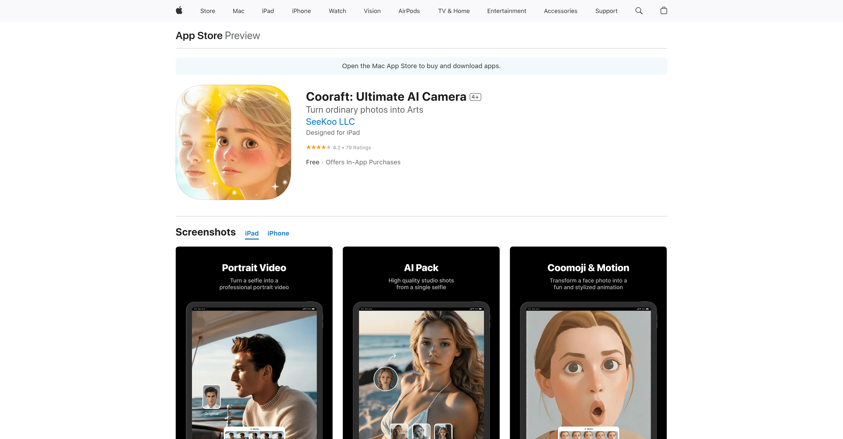Viewport: 843px width, 439px height.
Task: Click the Coomoji & Motion screenshot
Action: (588, 343)
